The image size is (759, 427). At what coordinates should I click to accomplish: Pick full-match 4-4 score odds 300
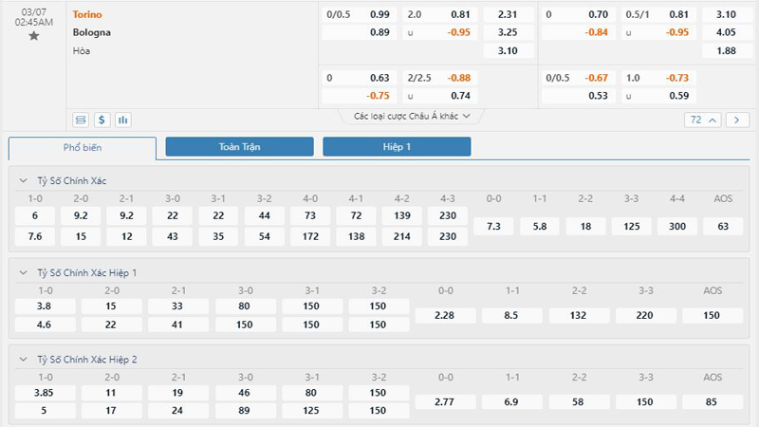677,226
